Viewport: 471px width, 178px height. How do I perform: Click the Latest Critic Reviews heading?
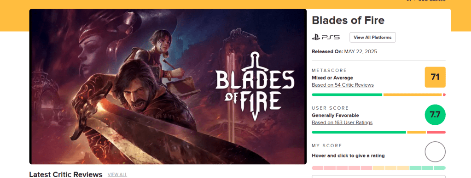66,174
